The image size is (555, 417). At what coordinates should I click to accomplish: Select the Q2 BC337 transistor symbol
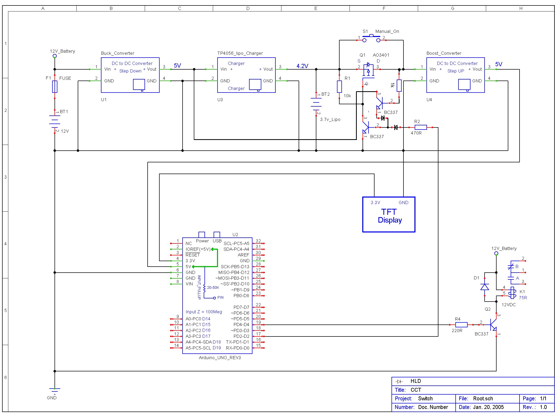click(x=493, y=325)
